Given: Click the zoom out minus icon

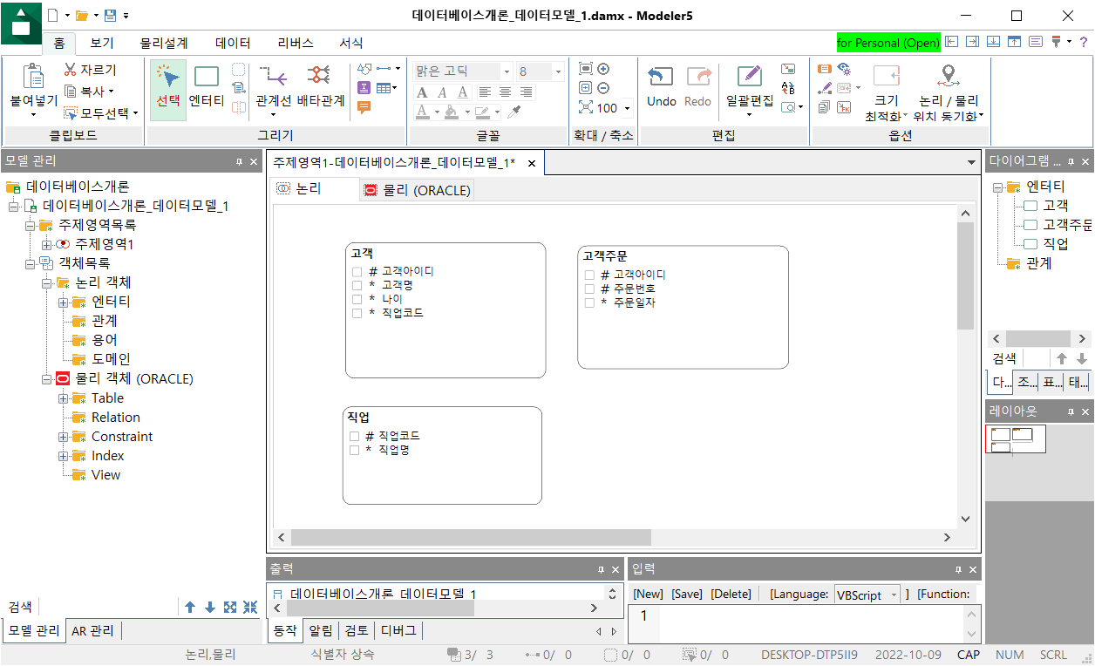Looking at the screenshot, I should click(603, 88).
